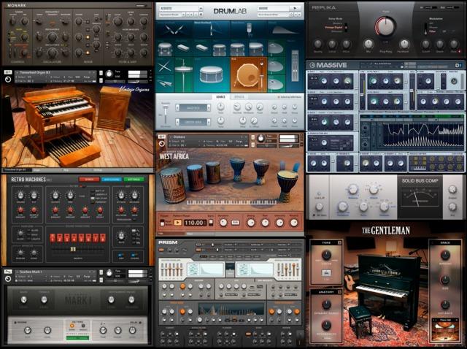
Task: Click the Retro Machines Morph slider handle
Action: tap(73, 249)
